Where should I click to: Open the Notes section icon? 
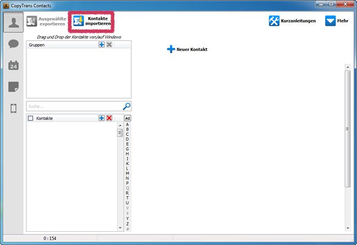[13, 87]
